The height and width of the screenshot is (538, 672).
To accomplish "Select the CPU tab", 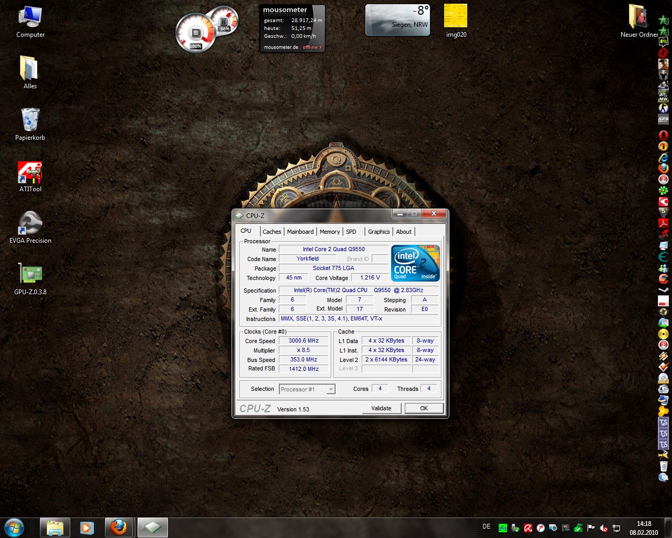I will pyautogui.click(x=246, y=231).
